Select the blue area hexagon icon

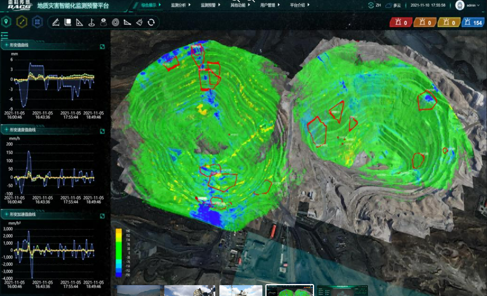coord(37,22)
